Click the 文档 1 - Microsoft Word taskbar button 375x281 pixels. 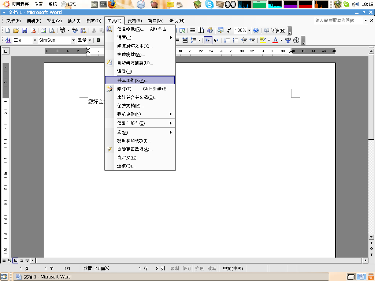(x=171, y=277)
